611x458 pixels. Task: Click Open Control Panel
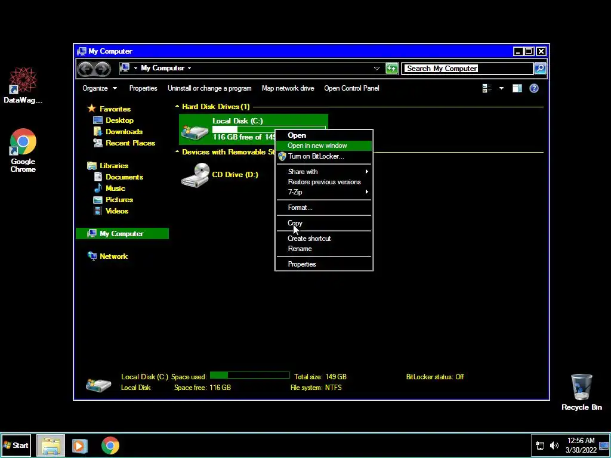click(351, 88)
